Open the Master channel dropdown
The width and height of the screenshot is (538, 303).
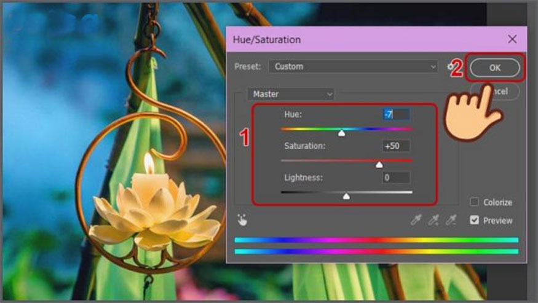click(x=291, y=94)
